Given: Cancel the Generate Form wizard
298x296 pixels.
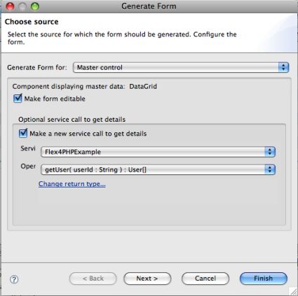Looking at the screenshot, I should 205,279.
